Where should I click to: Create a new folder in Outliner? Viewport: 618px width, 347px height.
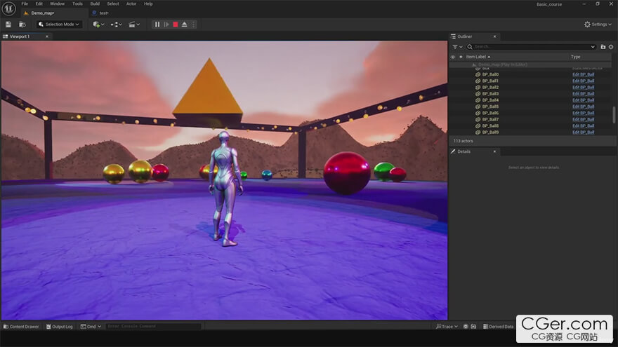coord(603,47)
